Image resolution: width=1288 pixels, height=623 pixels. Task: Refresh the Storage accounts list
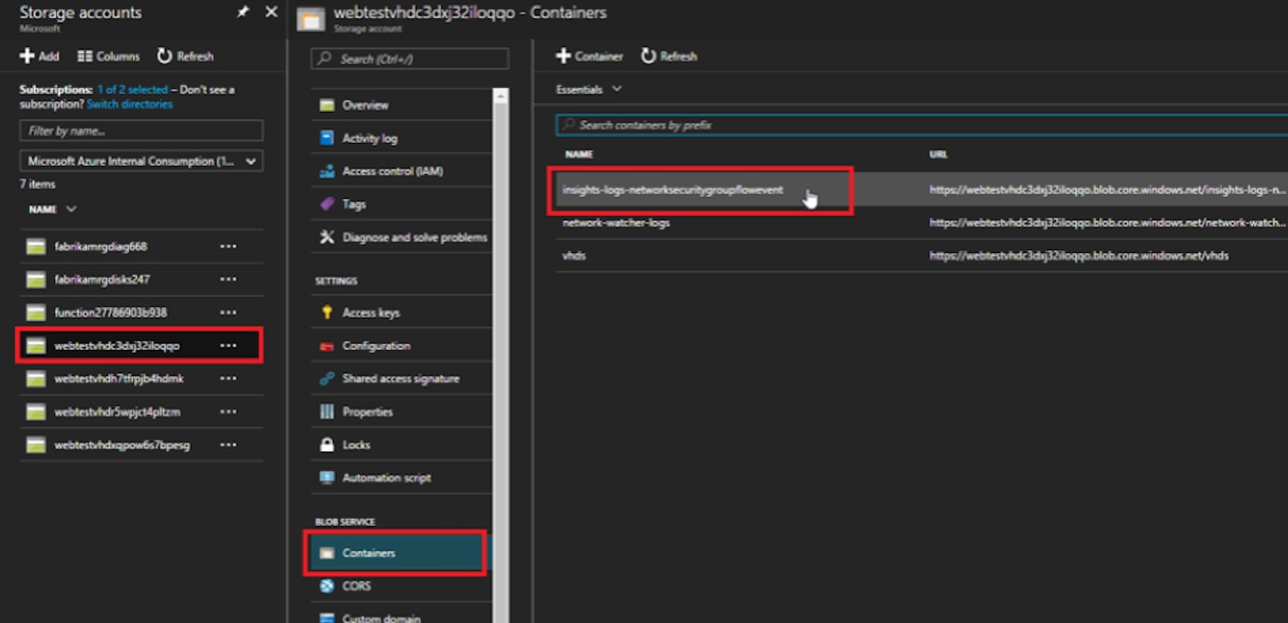click(x=185, y=56)
